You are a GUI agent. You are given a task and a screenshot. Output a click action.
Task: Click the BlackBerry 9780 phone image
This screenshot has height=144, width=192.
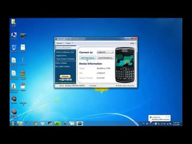pyautogui.click(x=125, y=65)
